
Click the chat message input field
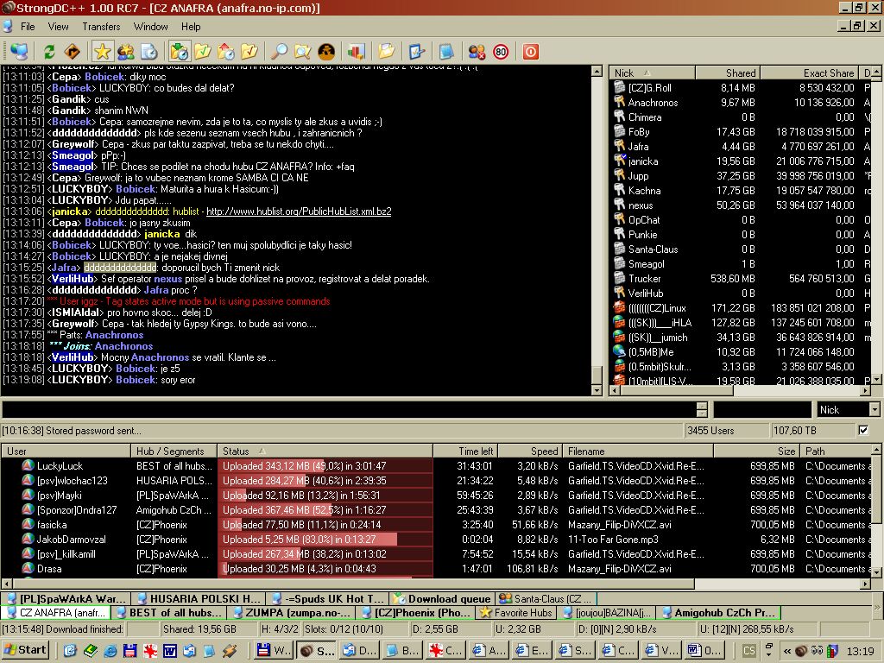349,410
